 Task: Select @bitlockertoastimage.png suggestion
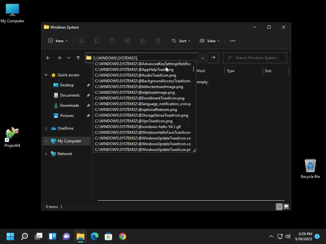point(143,87)
